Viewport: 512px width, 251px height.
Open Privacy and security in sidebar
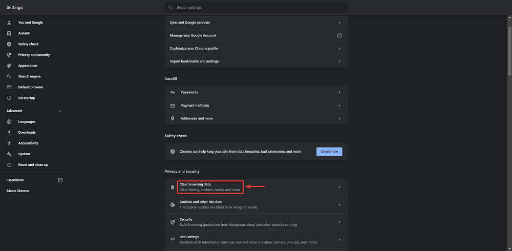[34, 55]
